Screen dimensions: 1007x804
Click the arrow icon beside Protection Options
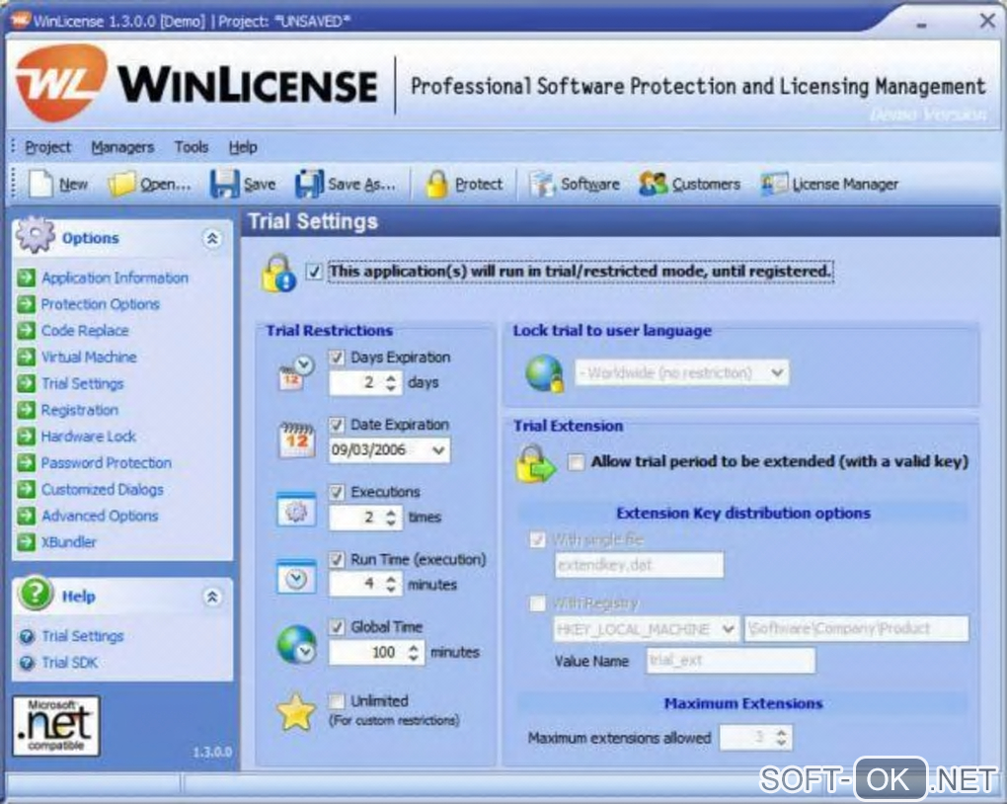click(27, 304)
